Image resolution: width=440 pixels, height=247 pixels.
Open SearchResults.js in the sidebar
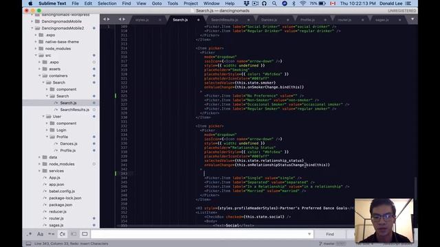point(75,110)
